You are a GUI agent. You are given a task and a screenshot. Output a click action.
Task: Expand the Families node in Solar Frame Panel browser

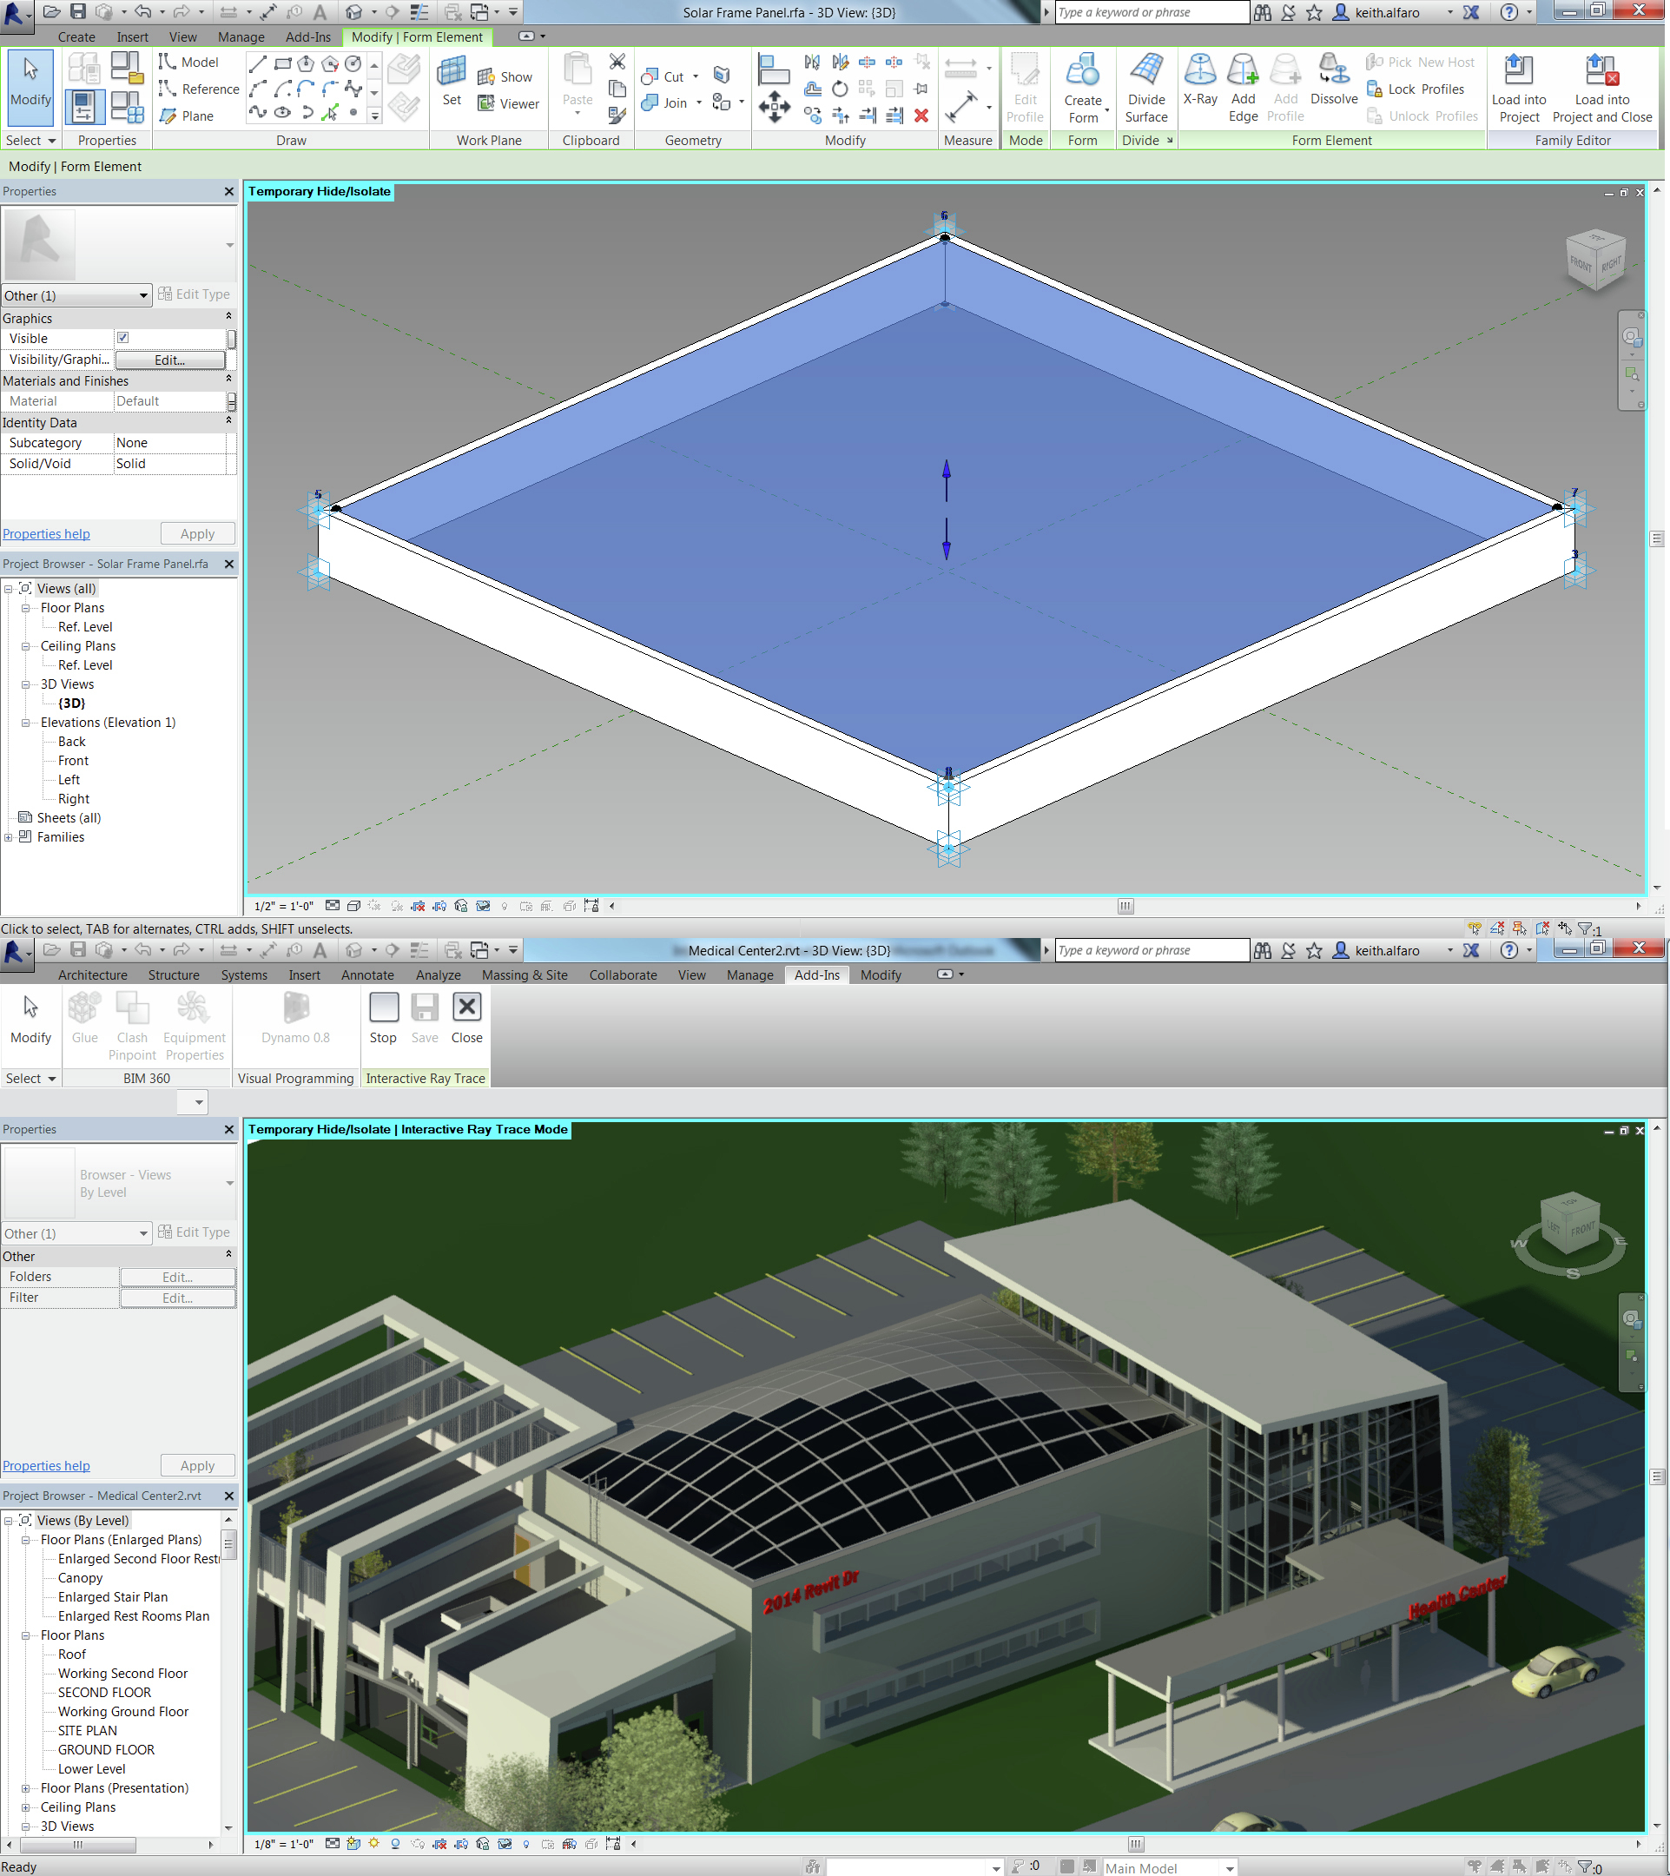9,836
